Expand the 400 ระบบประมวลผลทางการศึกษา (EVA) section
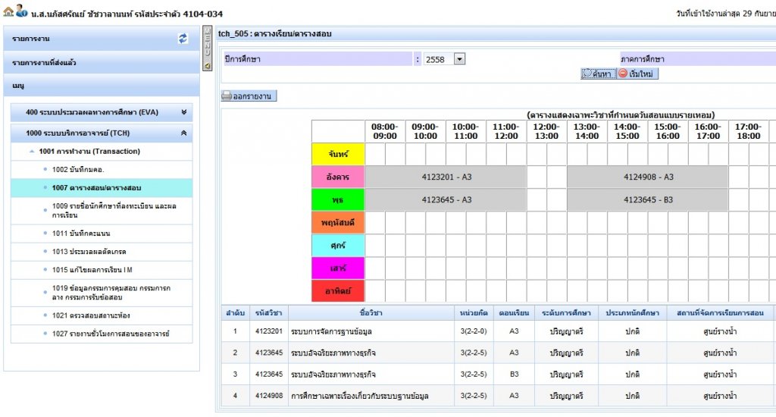Viewport: 776px width, 417px height. pyautogui.click(x=183, y=112)
